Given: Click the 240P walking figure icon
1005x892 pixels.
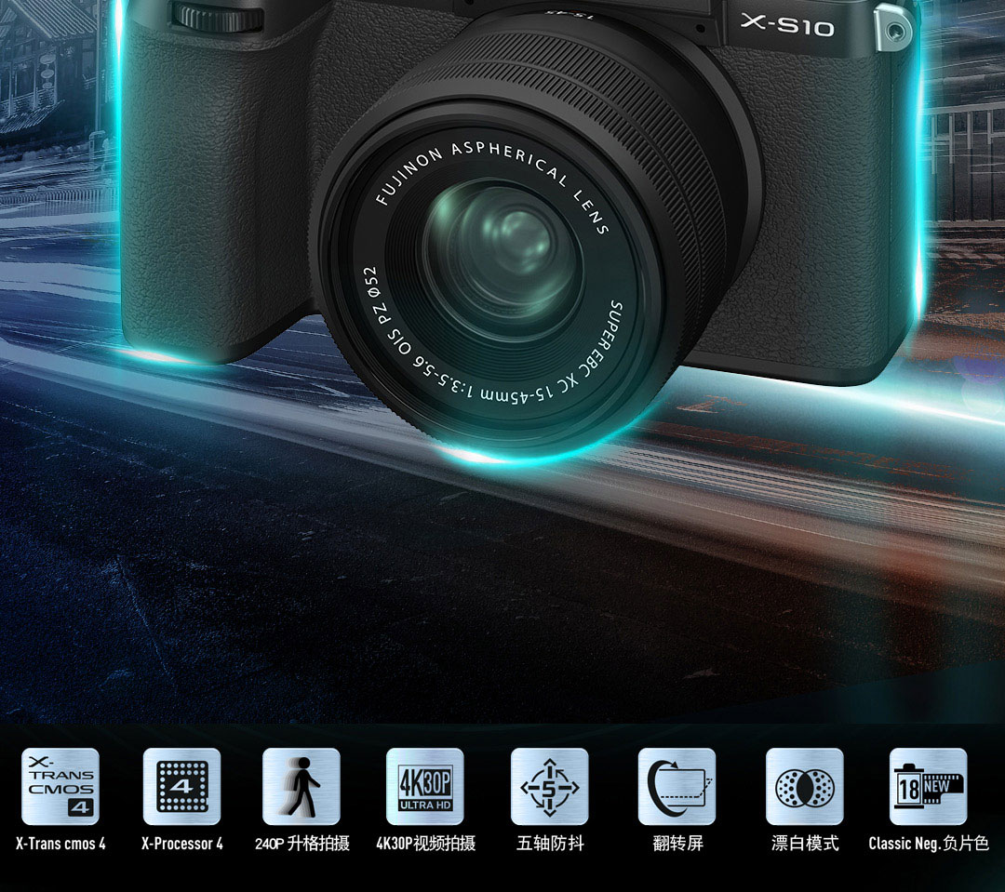Looking at the screenshot, I should pyautogui.click(x=301, y=786).
